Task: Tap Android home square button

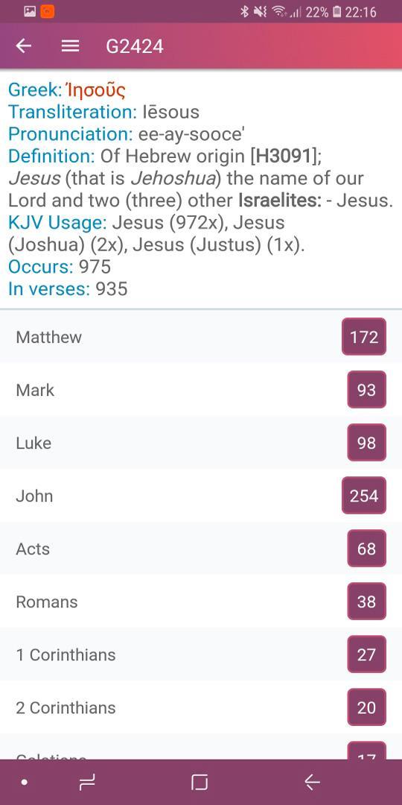Action: click(x=200, y=783)
